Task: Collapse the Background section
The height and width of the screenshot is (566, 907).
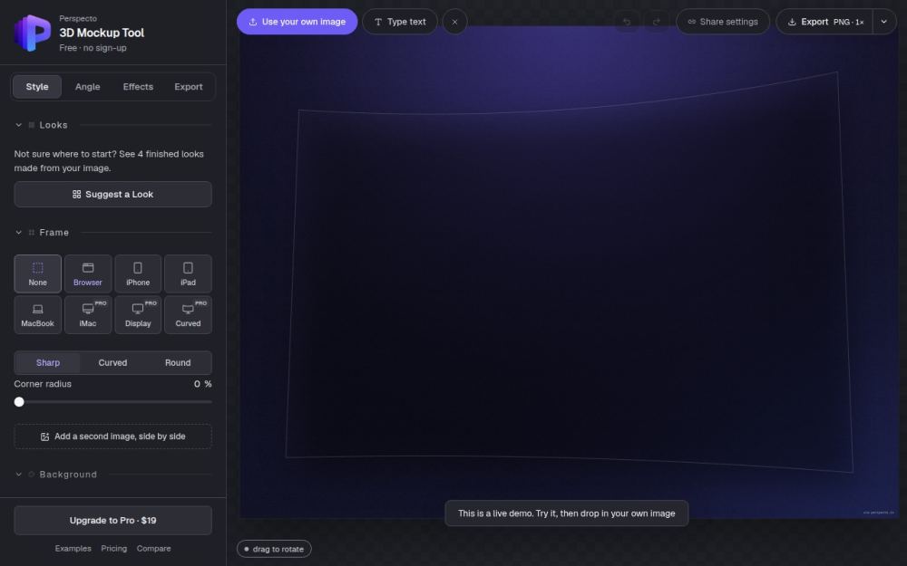Action: (18, 475)
